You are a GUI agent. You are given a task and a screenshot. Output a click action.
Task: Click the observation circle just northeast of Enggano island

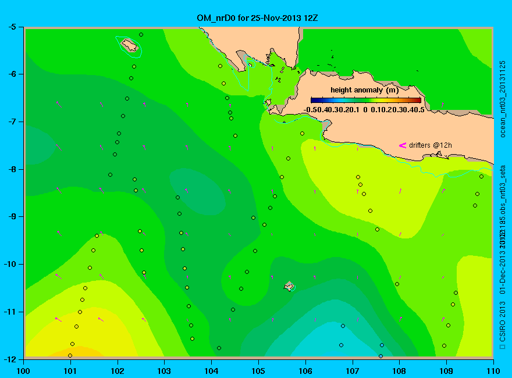coord(141,34)
